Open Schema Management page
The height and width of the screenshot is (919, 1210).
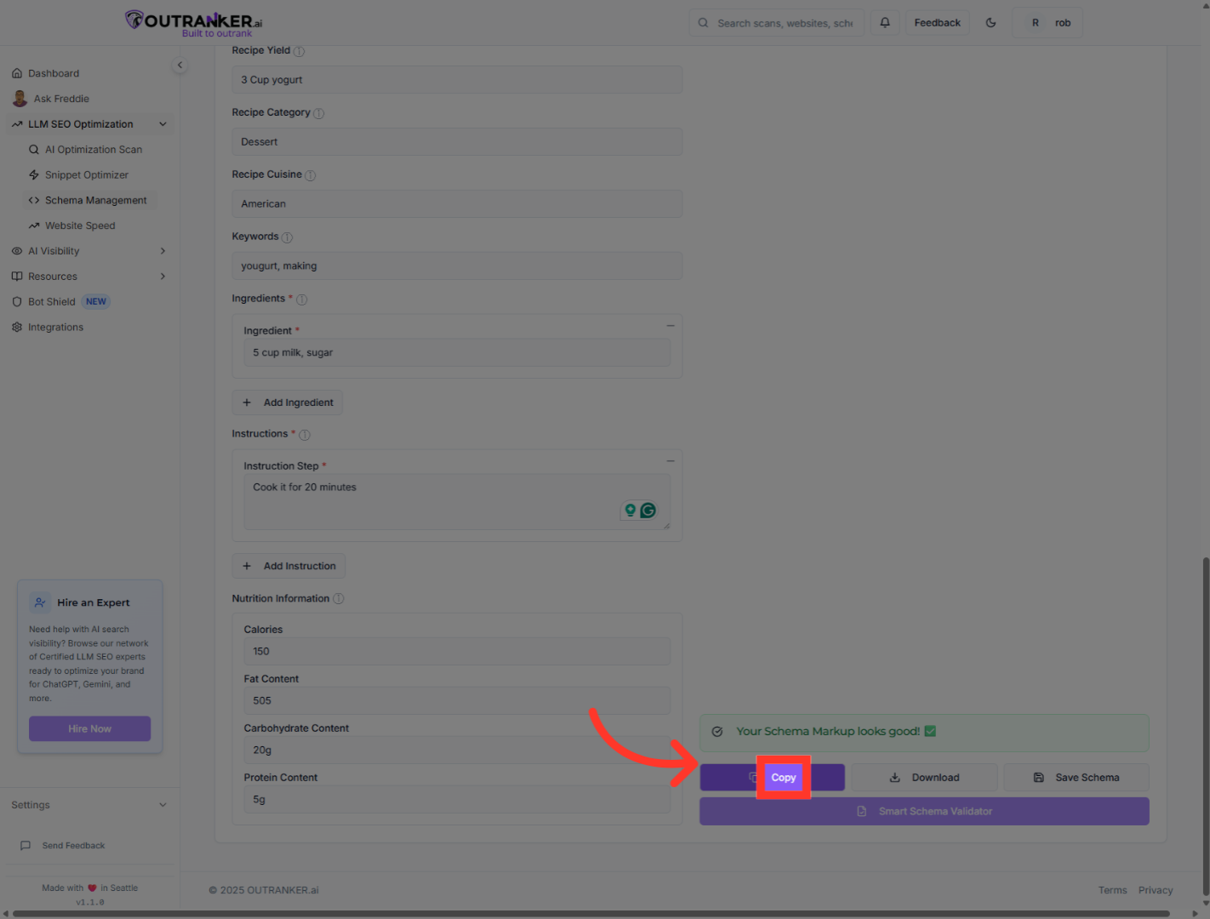pyautogui.click(x=95, y=201)
